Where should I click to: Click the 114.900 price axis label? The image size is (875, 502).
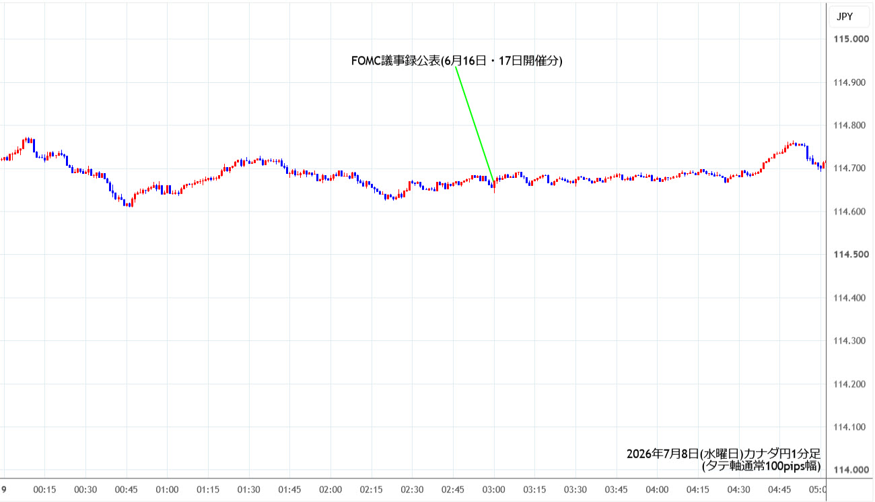coord(851,82)
